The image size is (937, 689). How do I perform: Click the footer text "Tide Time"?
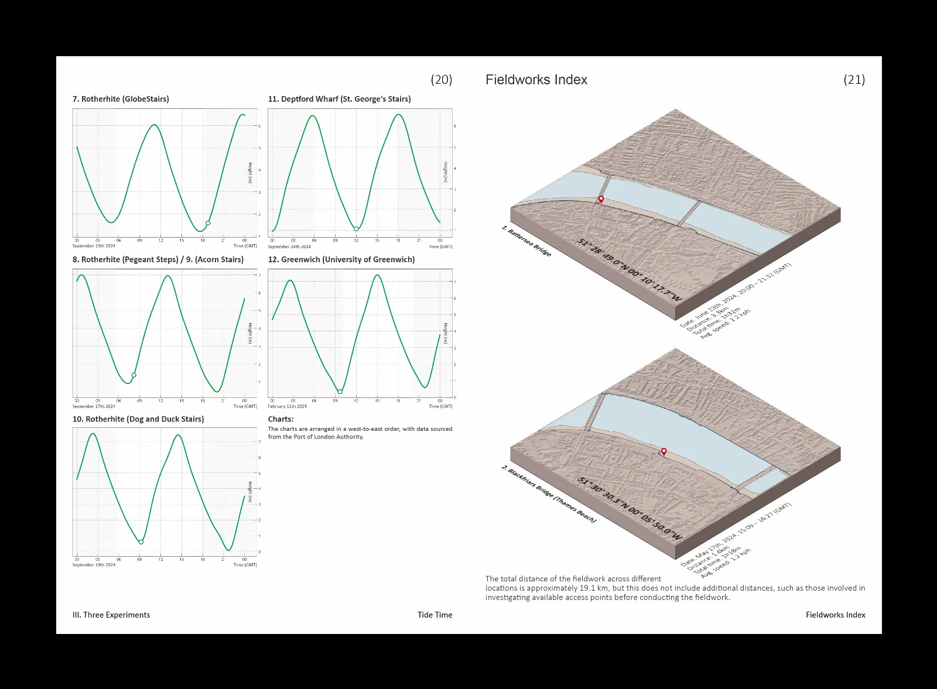click(x=435, y=615)
